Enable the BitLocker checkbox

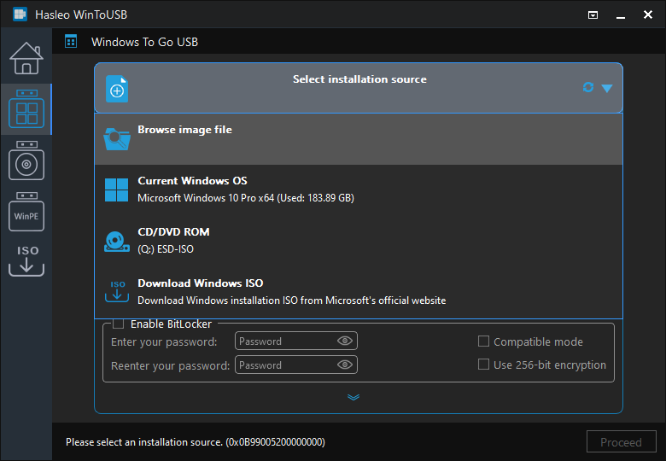point(118,324)
